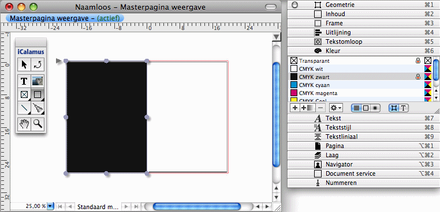Choose the image frame tool

pos(38,81)
